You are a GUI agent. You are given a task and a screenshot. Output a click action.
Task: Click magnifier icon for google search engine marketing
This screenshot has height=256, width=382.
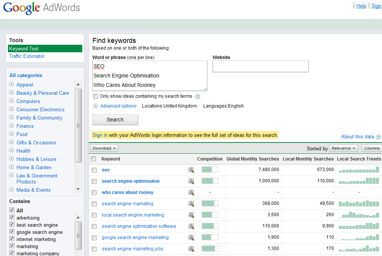coord(191,238)
